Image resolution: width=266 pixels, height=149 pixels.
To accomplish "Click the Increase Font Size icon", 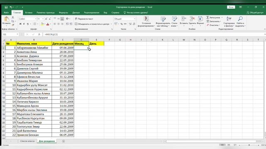I will click(46, 19).
